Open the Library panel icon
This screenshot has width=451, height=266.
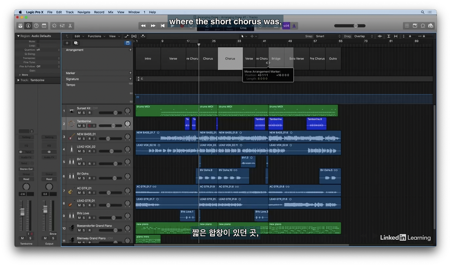coord(20,26)
